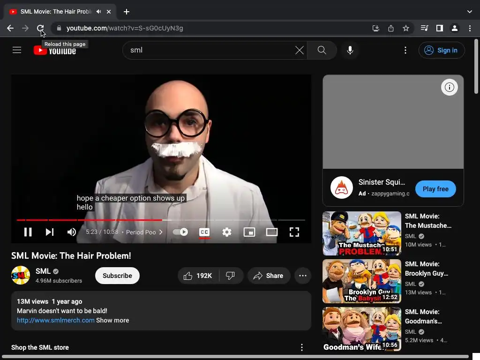Viewport: 480px width, 360px height.
Task: Open the browser media controls
Action: (424, 28)
